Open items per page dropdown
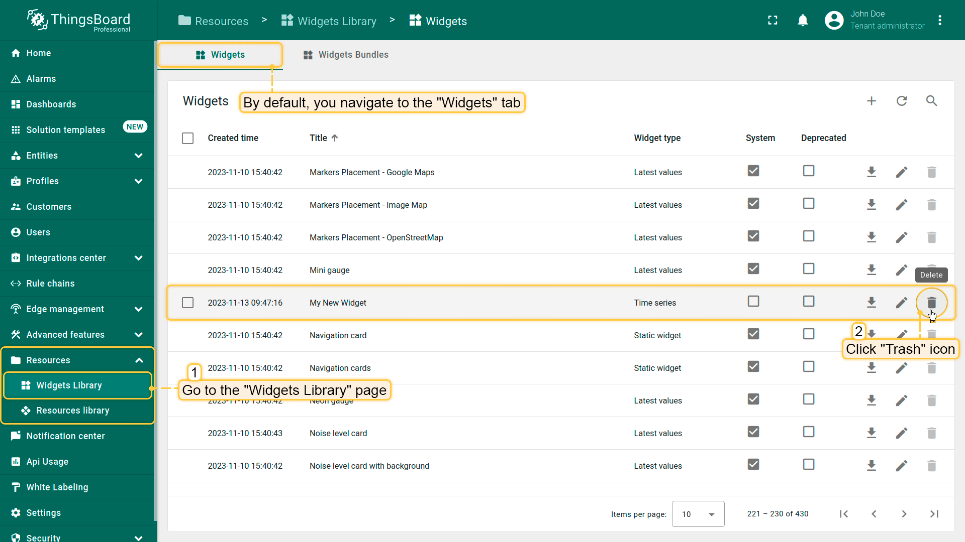The image size is (965, 542). pyautogui.click(x=698, y=514)
